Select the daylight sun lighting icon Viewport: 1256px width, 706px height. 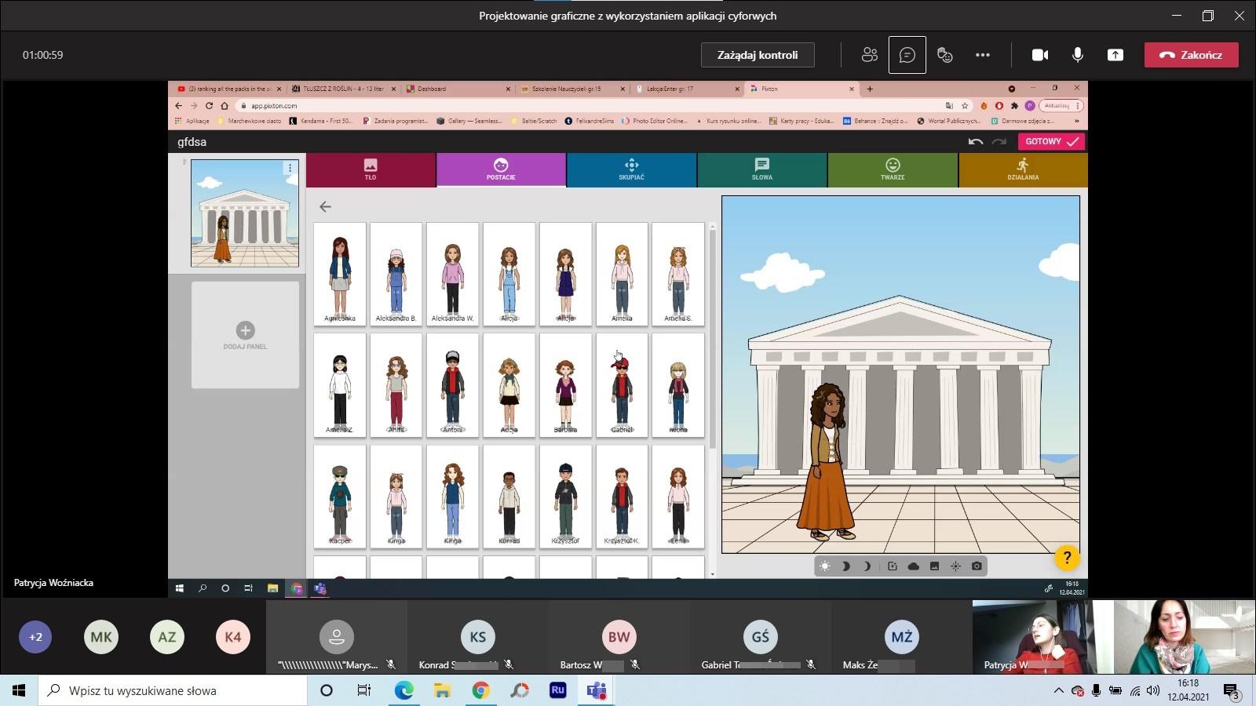[x=825, y=566]
